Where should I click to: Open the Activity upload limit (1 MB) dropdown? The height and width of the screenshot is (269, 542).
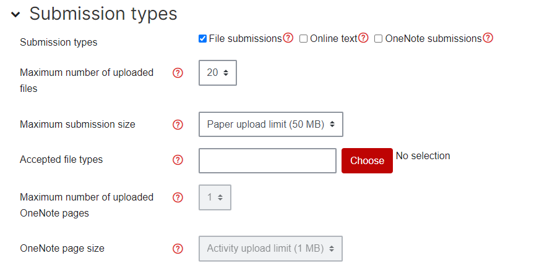click(270, 249)
